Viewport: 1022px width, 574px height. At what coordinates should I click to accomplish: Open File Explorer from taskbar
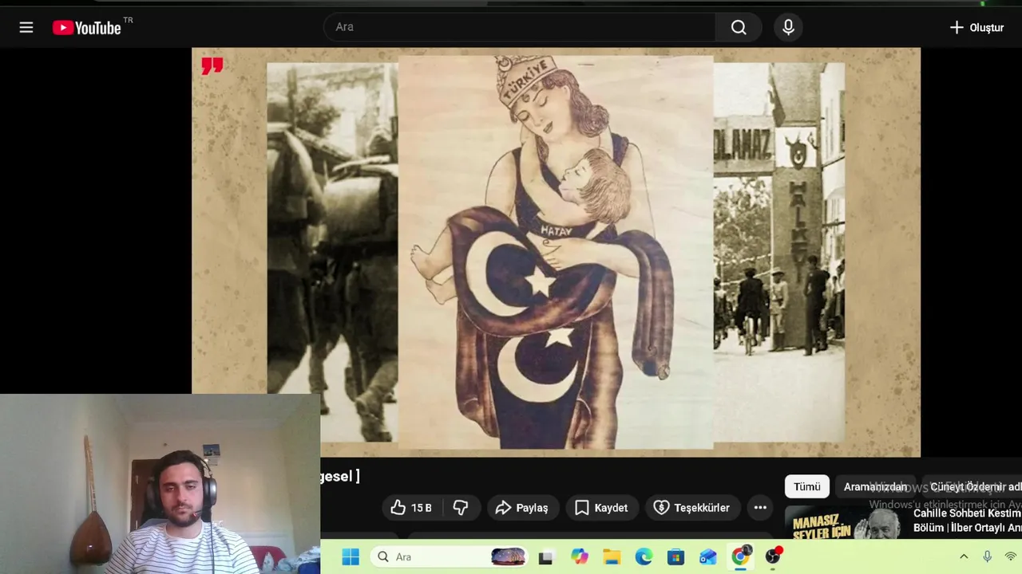[x=612, y=556]
